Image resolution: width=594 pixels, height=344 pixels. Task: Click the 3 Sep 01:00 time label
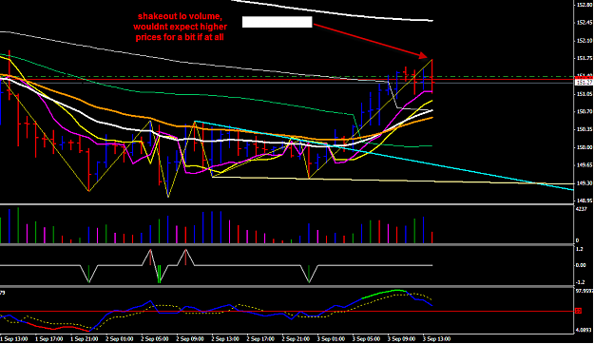pyautogui.click(x=331, y=338)
